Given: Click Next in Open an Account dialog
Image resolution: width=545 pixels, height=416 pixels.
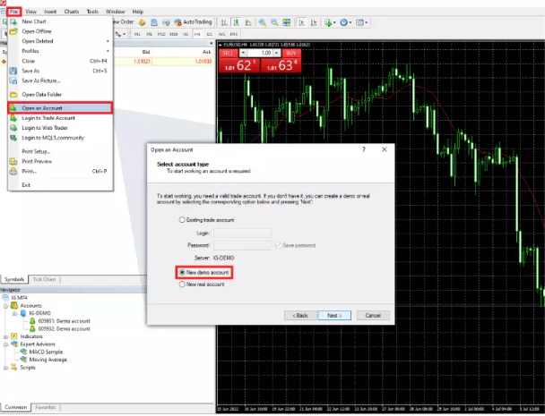Looking at the screenshot, I should [334, 316].
